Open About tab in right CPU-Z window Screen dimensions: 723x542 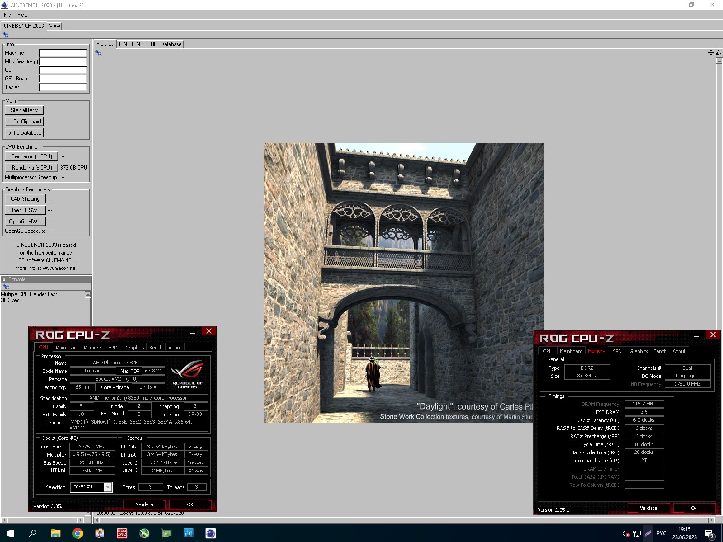pyautogui.click(x=679, y=351)
